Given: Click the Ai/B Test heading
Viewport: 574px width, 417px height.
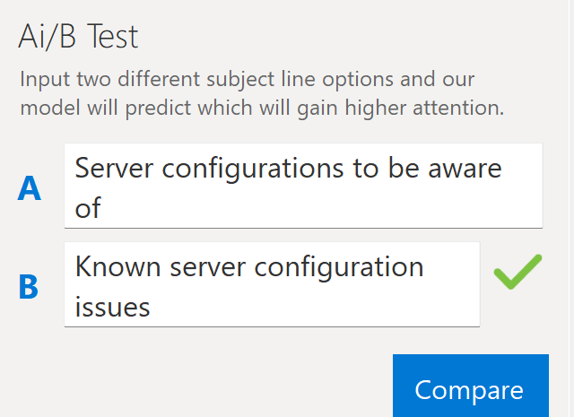Looking at the screenshot, I should click(78, 37).
